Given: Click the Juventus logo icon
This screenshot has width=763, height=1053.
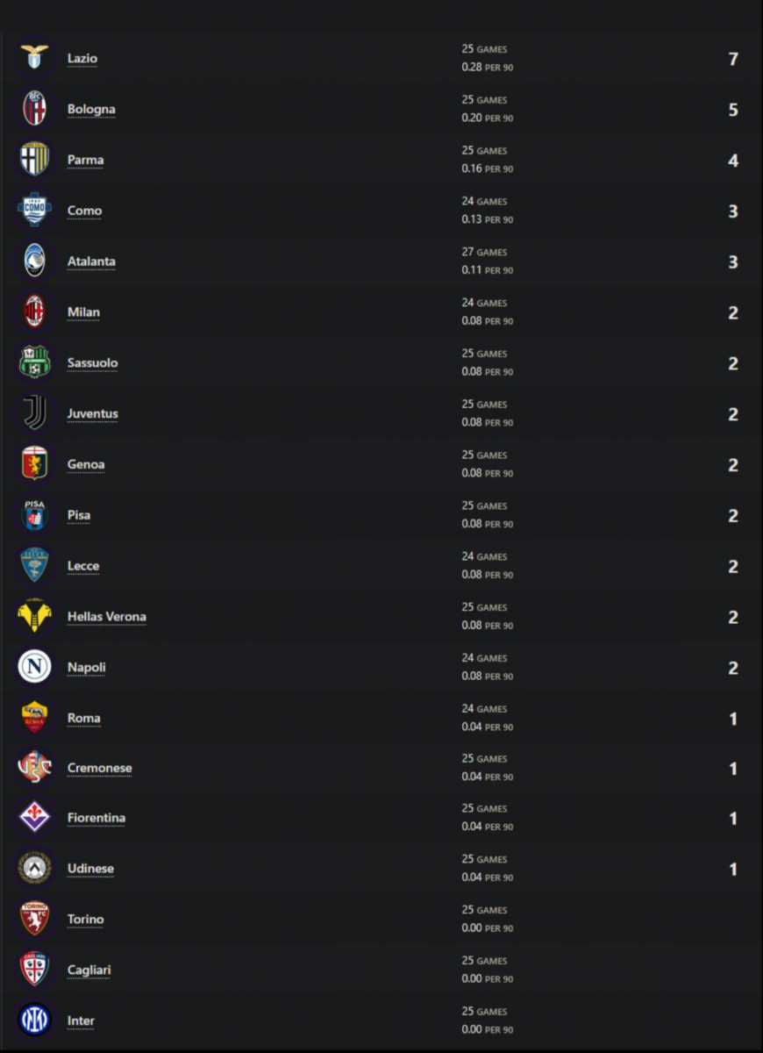Looking at the screenshot, I should 35,413.
